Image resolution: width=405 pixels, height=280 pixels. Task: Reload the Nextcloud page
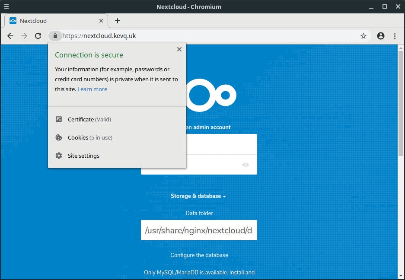click(38, 36)
